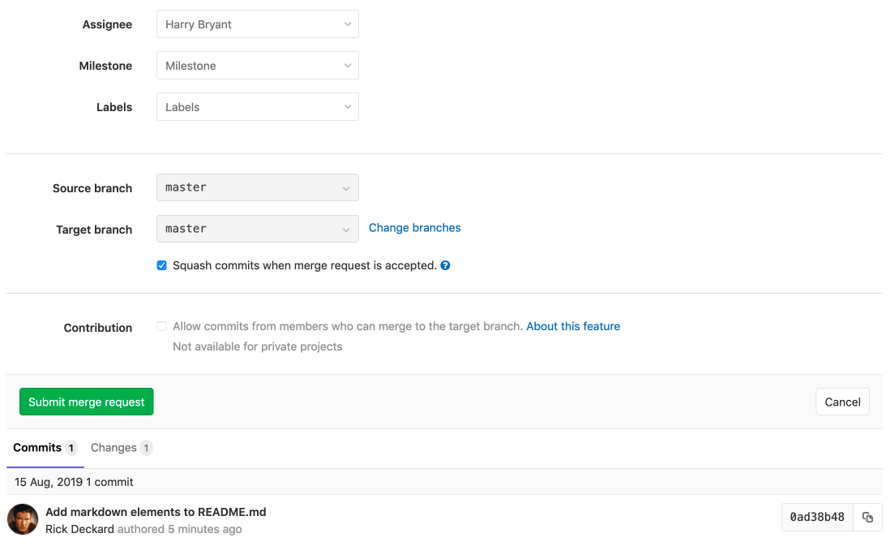Open commit 'Add markdown elements to README.md'
Image resolution: width=890 pixels, height=546 pixels.
(x=156, y=512)
